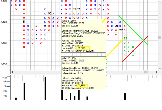Viewport: 162px width, 110px height.
Task: Click the 'Date: 23/03/2021 09:00' tooltip line
Action: 73,60
